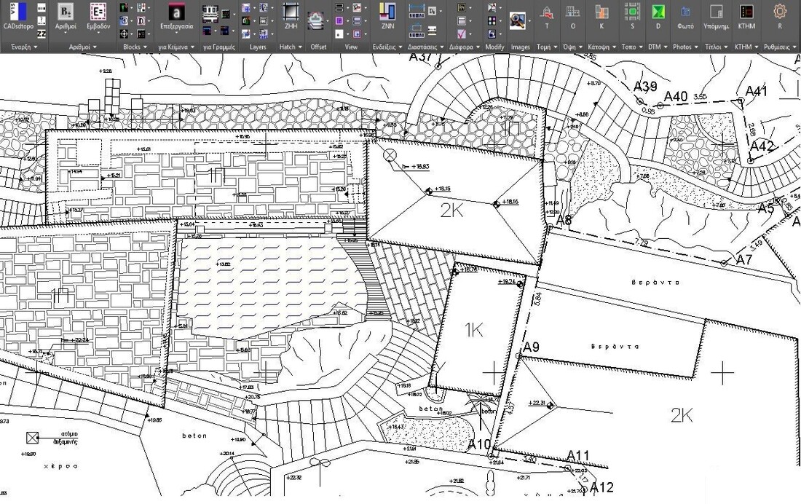The height and width of the screenshot is (504, 801).
Task: Click the checkmark icon in Διάφορα panel
Action: 462,34
